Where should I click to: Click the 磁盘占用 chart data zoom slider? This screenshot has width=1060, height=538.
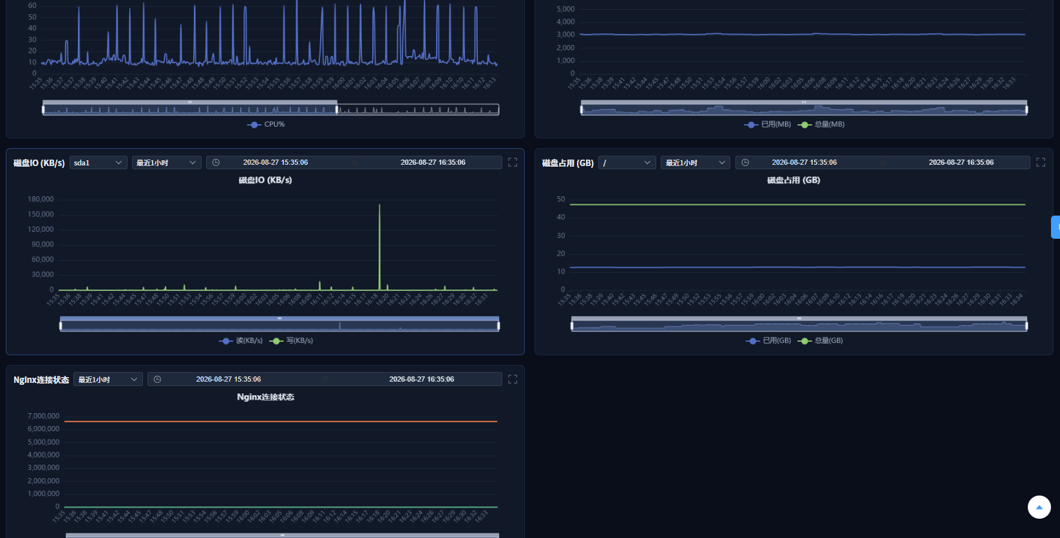(x=799, y=324)
